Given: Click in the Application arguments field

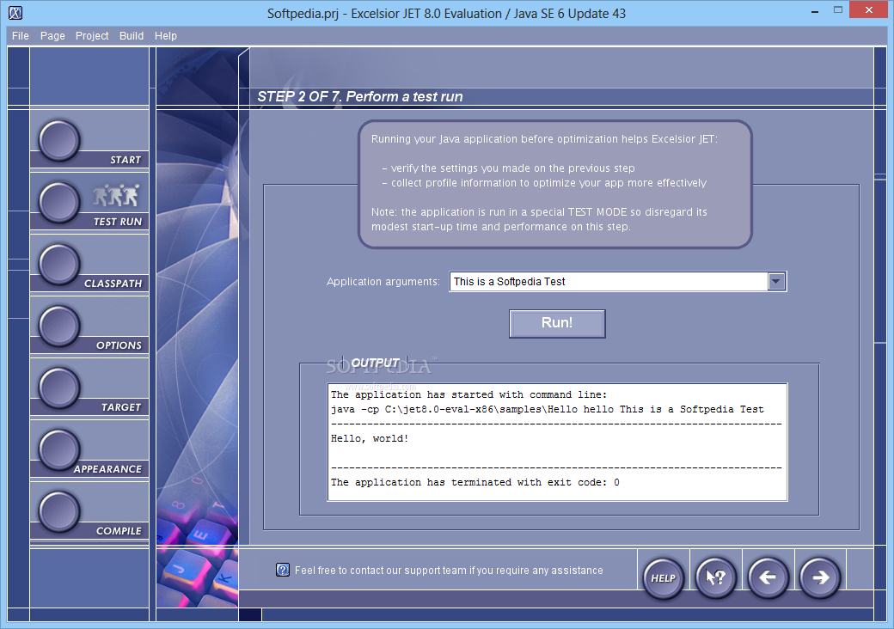Looking at the screenshot, I should (609, 282).
